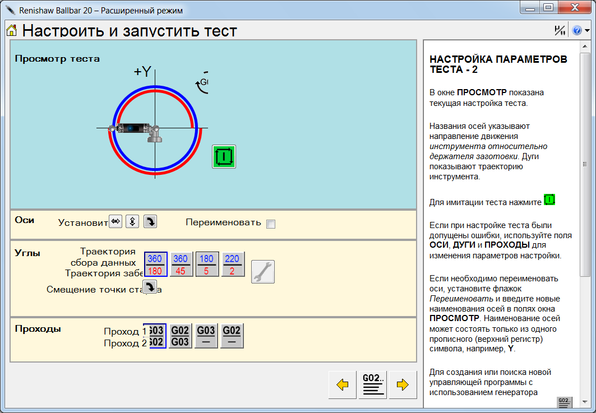Set horizontal axis with left-right arrow icon

115,221
